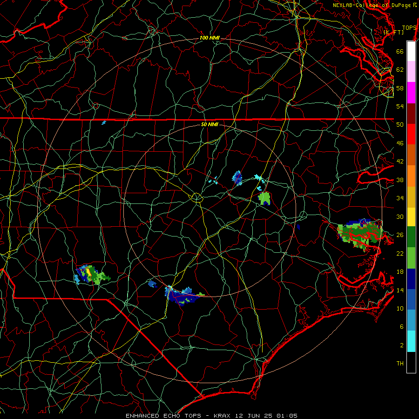The image size is (419, 419).
Task: Click the "26" legend value
Action: (x=400, y=235)
